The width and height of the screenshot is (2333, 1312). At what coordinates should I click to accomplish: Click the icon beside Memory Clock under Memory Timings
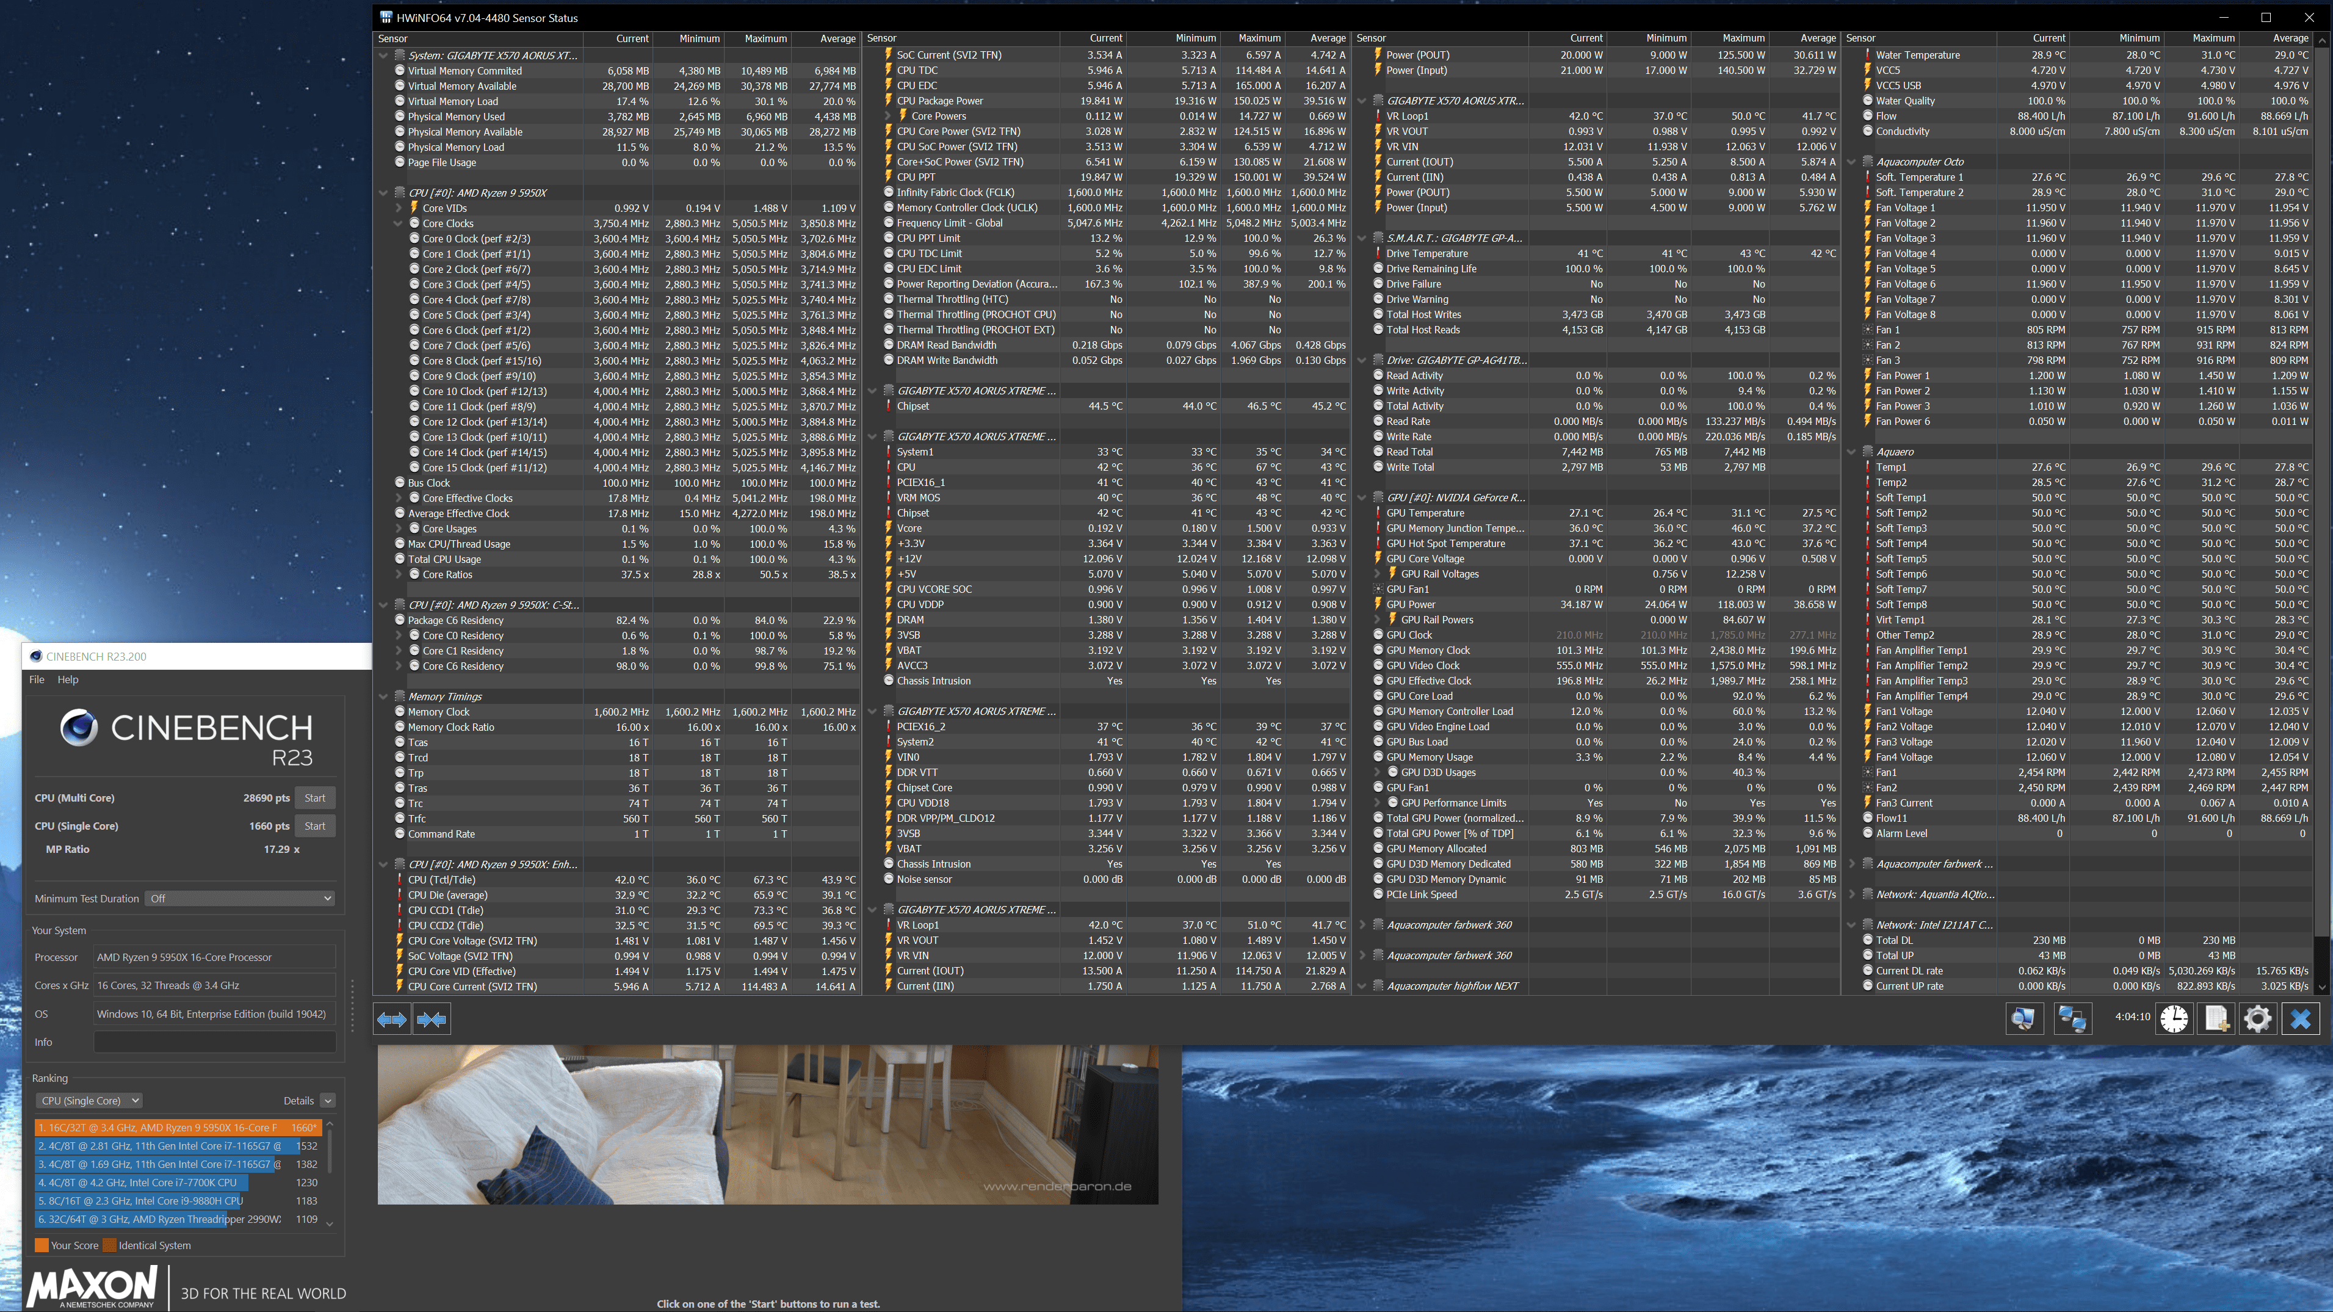[x=399, y=711]
